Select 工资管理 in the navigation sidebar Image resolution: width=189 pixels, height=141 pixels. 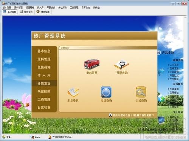(x=44, y=99)
